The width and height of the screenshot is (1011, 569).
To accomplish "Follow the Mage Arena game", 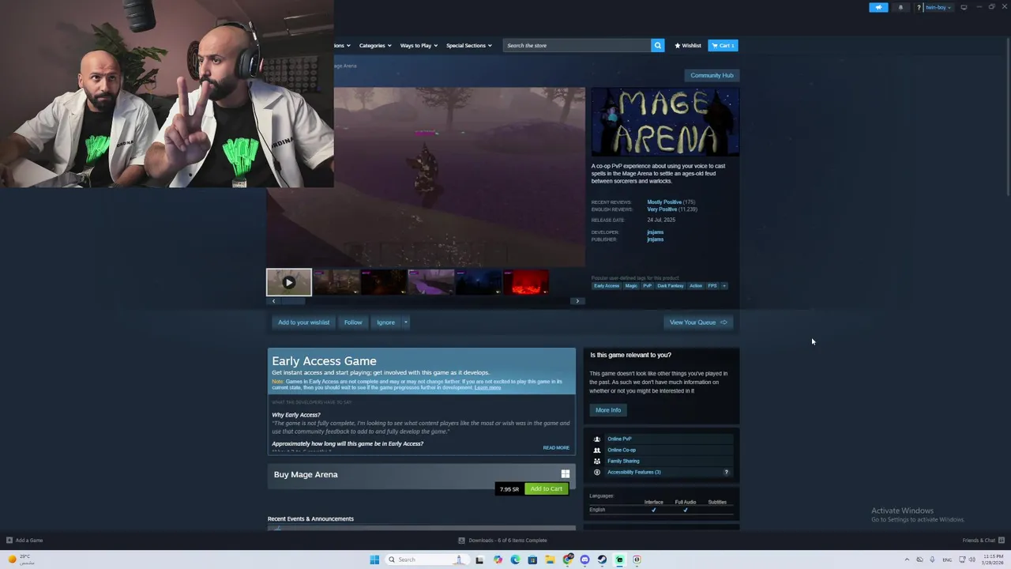I will (353, 322).
